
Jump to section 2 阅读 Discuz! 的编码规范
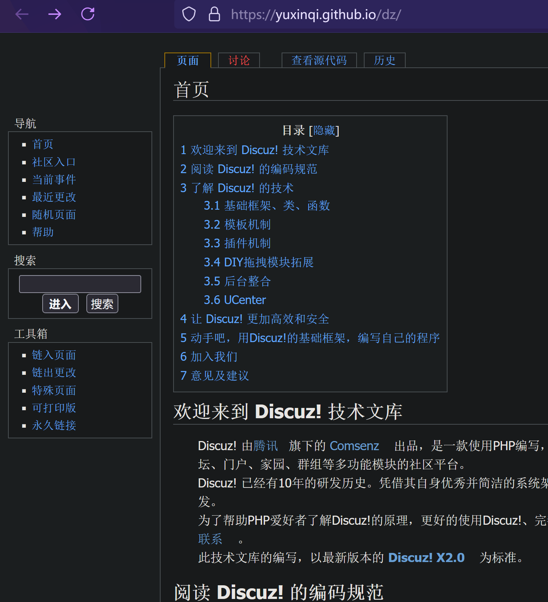click(x=249, y=169)
